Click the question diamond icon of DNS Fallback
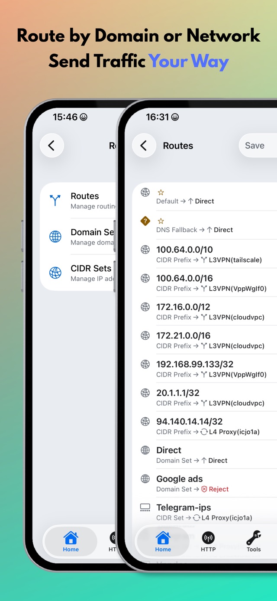 click(145, 221)
